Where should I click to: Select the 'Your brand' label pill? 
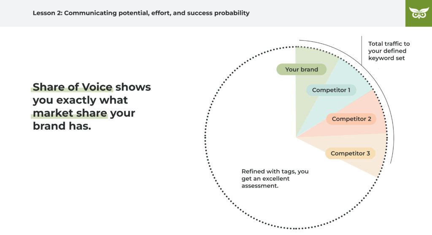pos(301,69)
